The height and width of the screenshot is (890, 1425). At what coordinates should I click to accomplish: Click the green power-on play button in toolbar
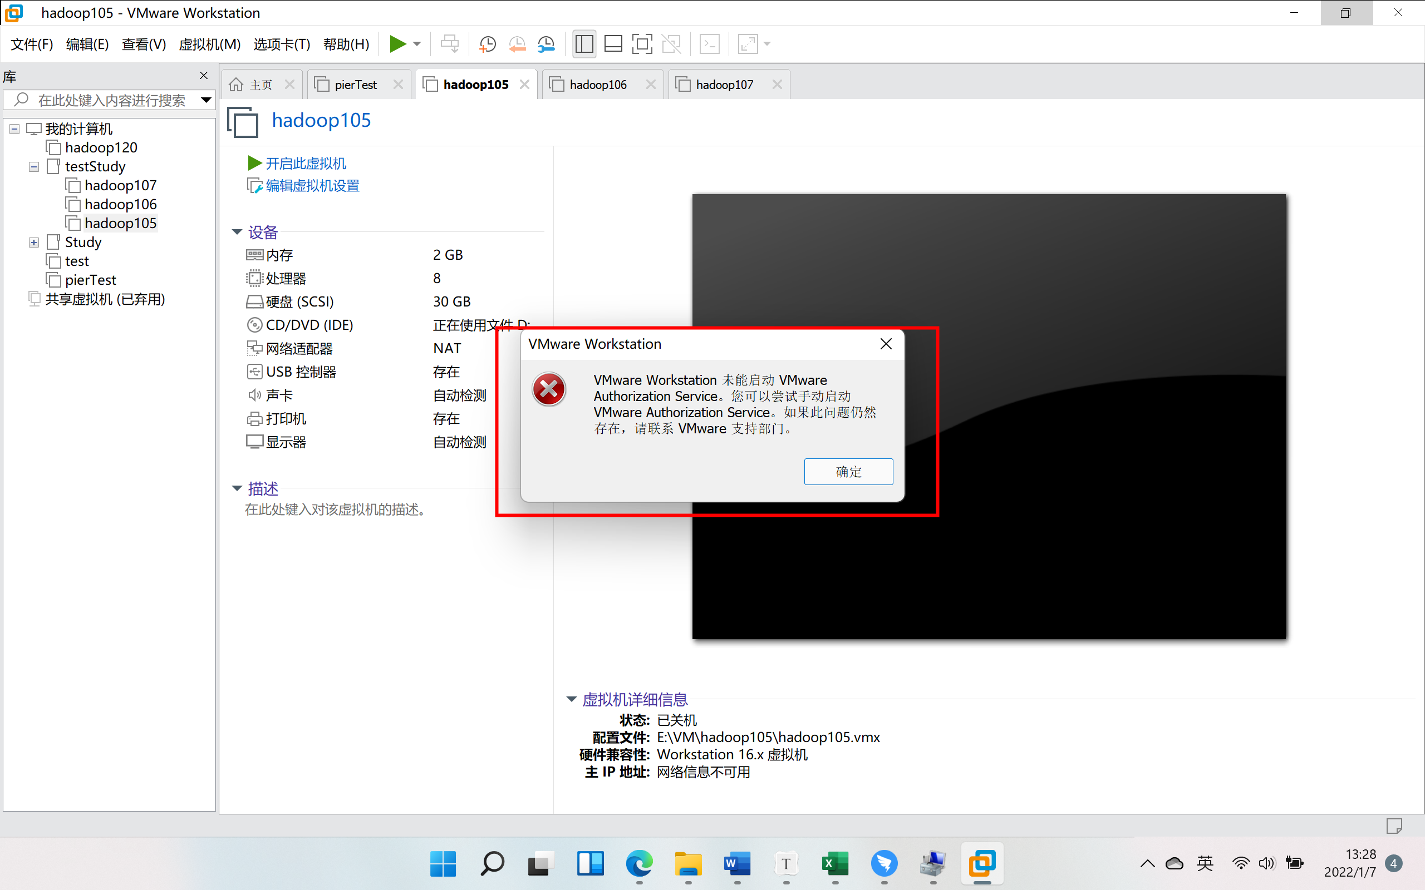pyautogui.click(x=397, y=43)
